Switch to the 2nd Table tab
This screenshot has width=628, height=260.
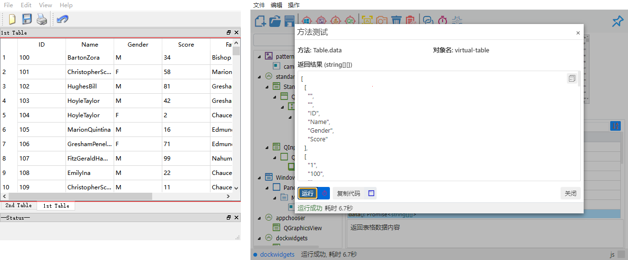pos(18,206)
